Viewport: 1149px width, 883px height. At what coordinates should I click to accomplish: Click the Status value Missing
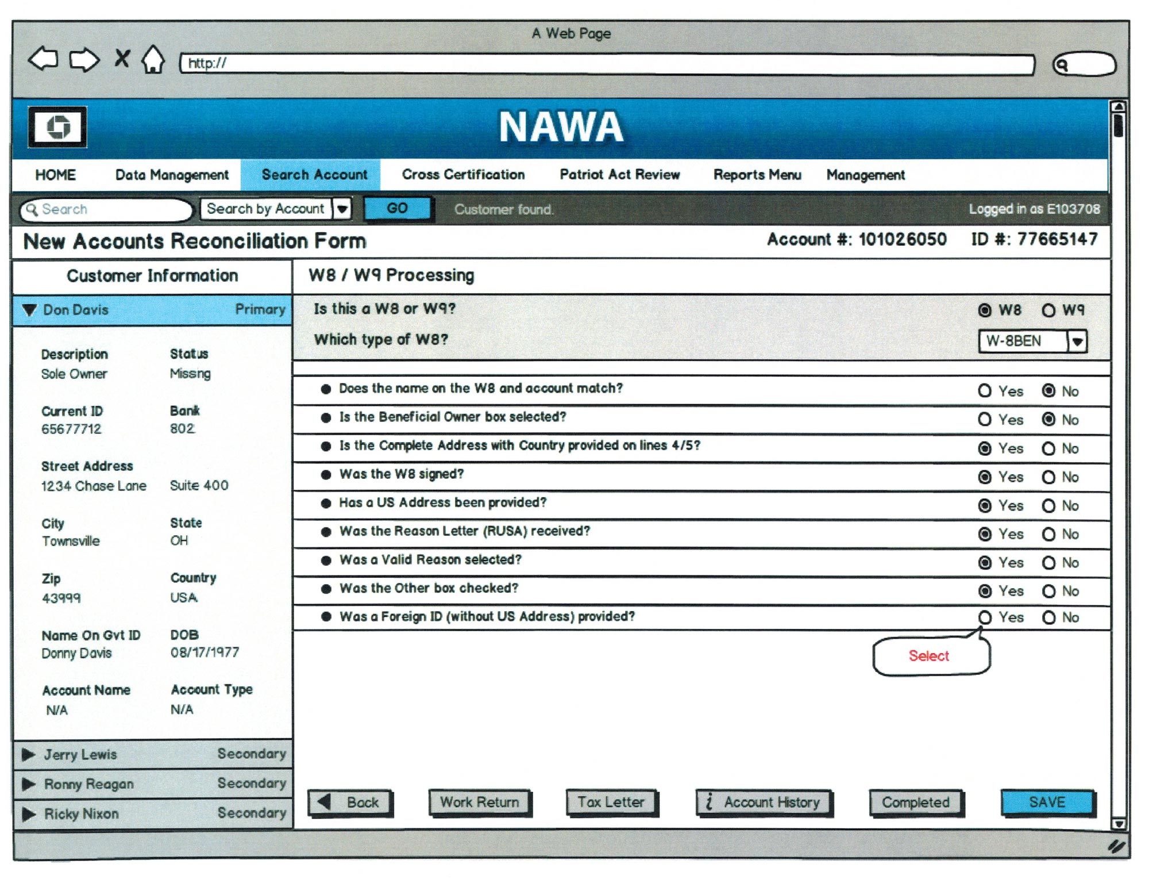pyautogui.click(x=190, y=374)
